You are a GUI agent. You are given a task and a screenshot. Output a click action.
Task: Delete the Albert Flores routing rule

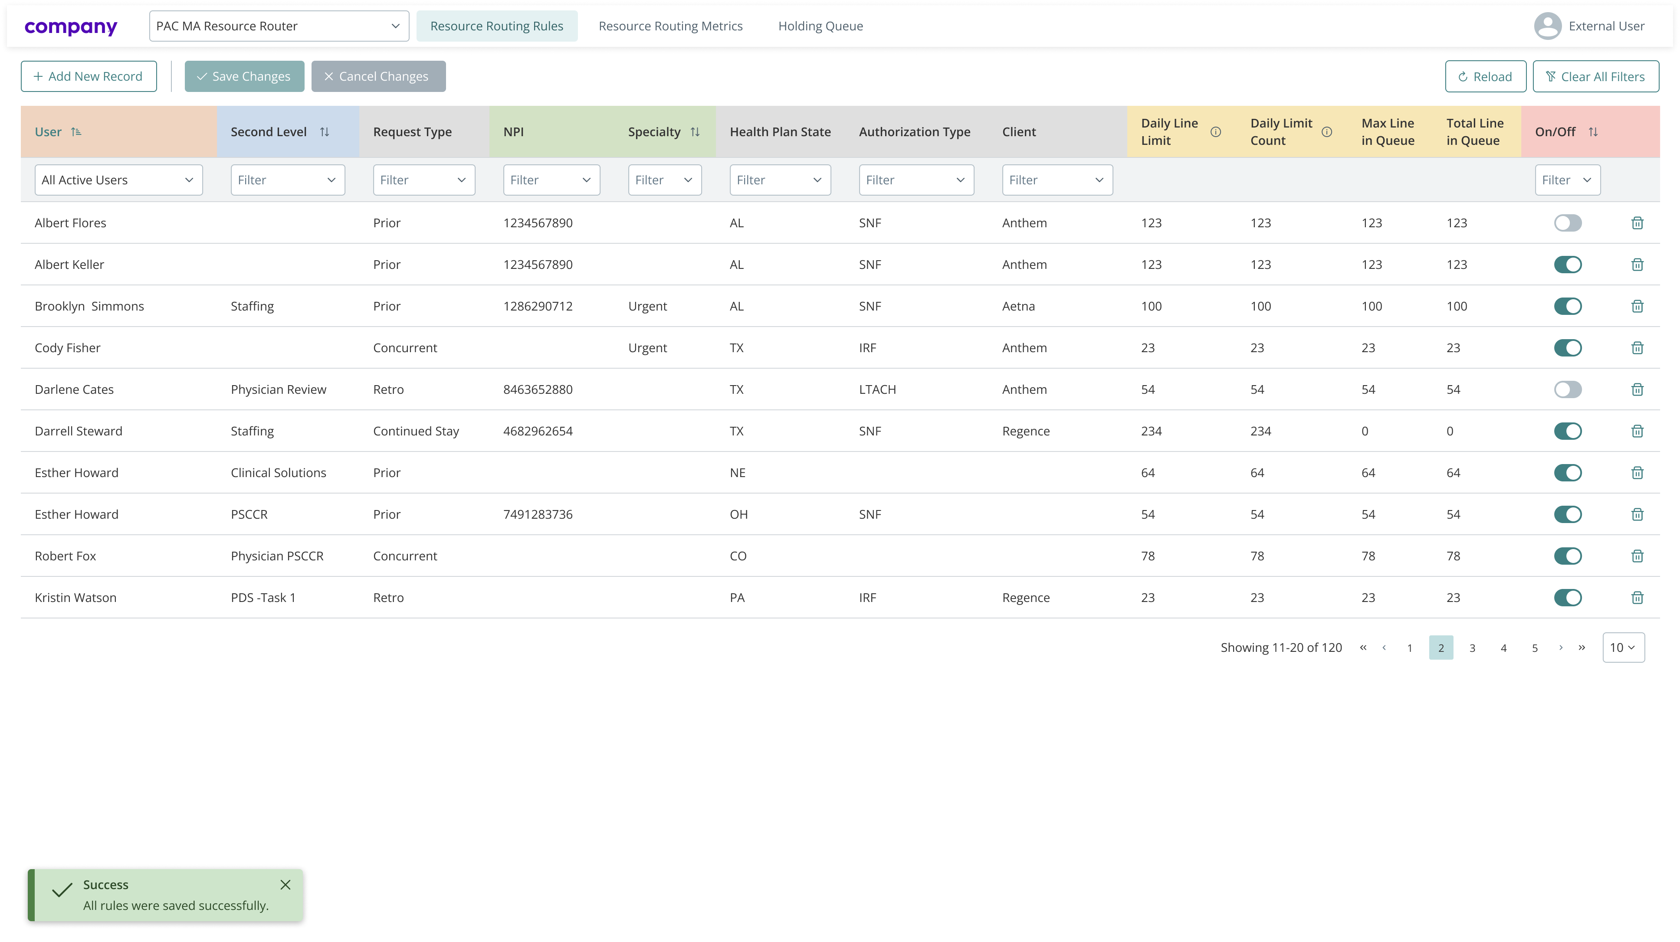tap(1637, 222)
